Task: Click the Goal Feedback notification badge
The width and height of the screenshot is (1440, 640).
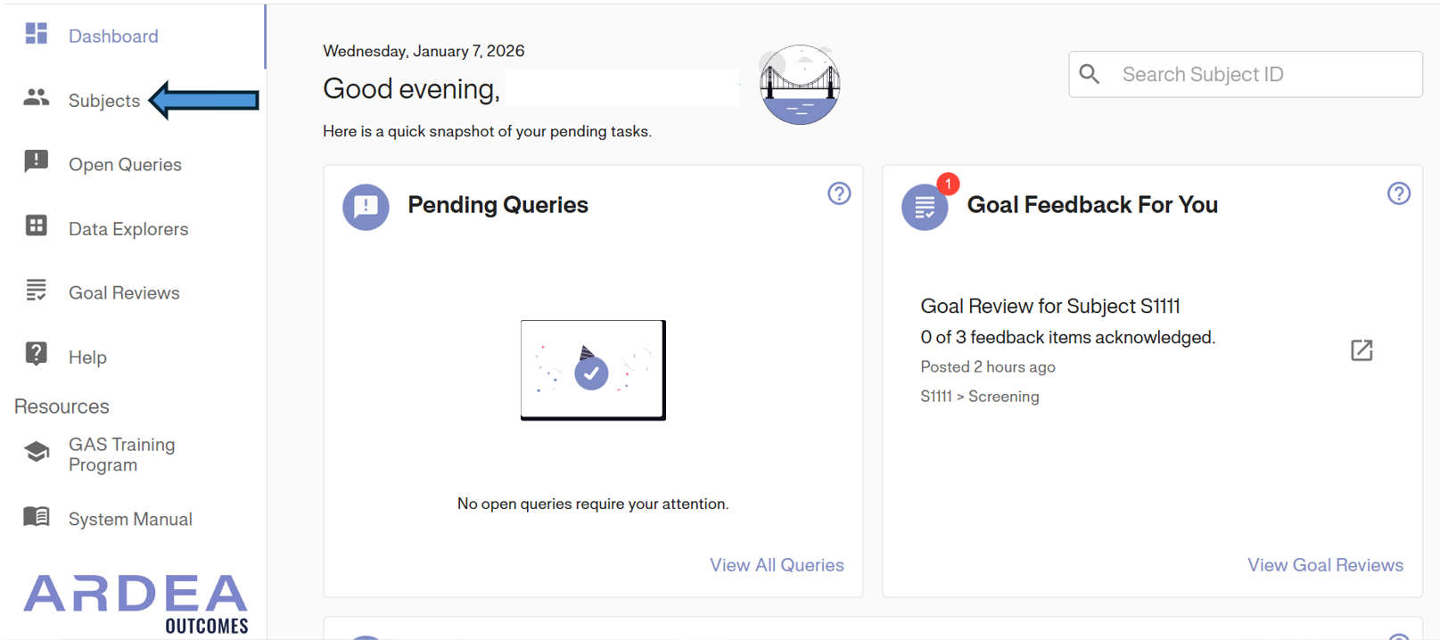Action: point(947,185)
